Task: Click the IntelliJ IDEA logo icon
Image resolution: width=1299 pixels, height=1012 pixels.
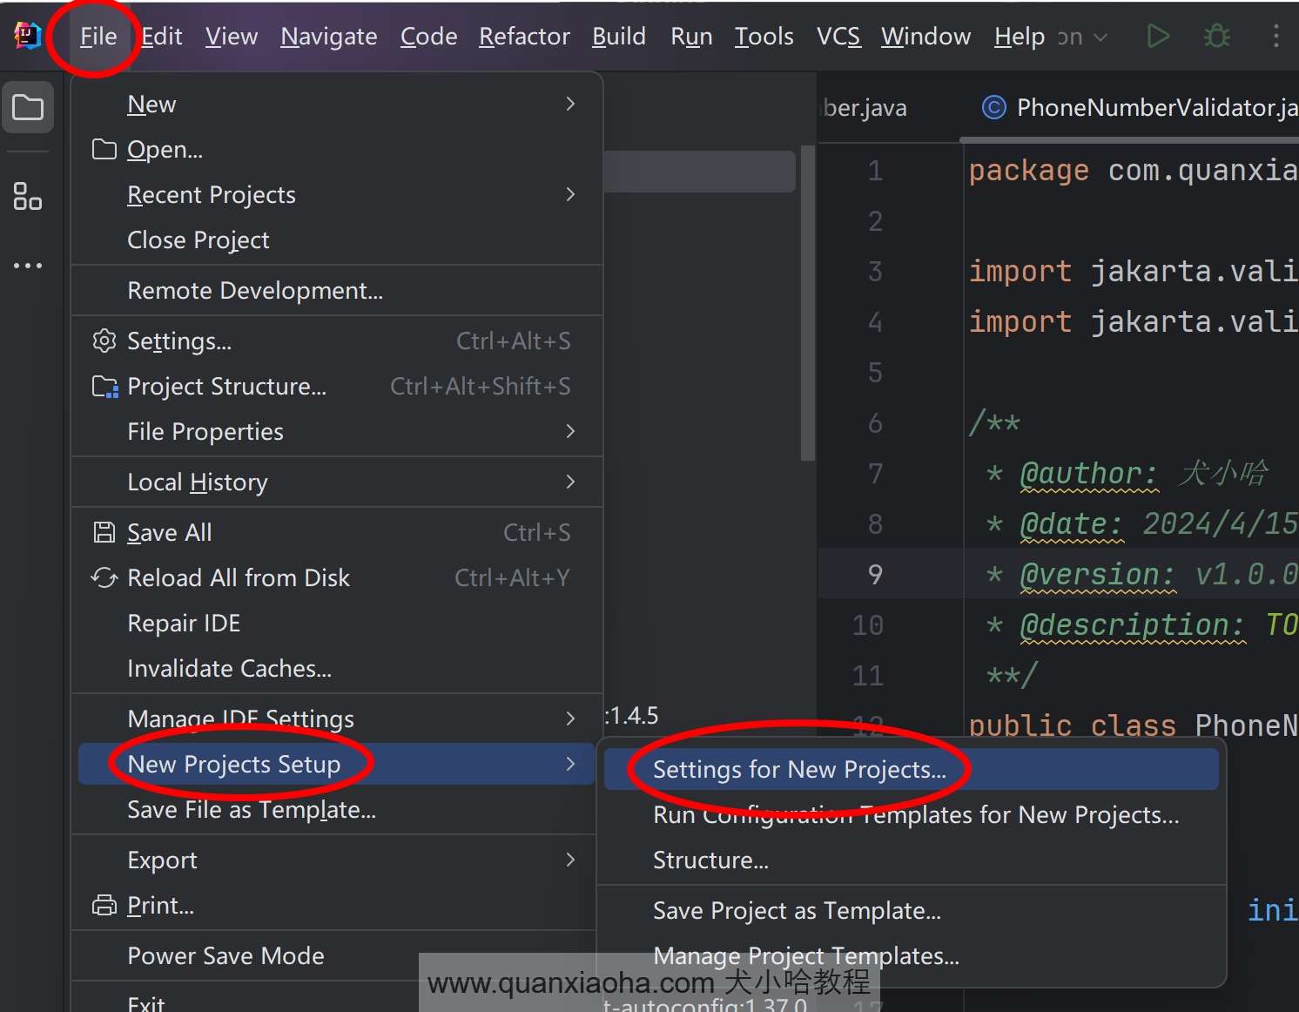Action: coord(28,36)
